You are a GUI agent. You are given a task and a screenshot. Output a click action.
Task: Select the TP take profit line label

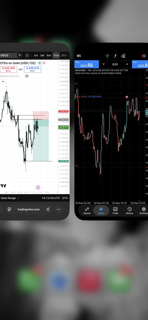coord(77,166)
